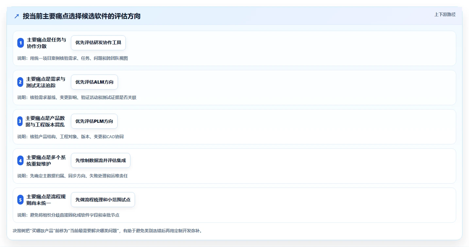
Task: Click the step 1 number badge
Action: (x=21, y=43)
